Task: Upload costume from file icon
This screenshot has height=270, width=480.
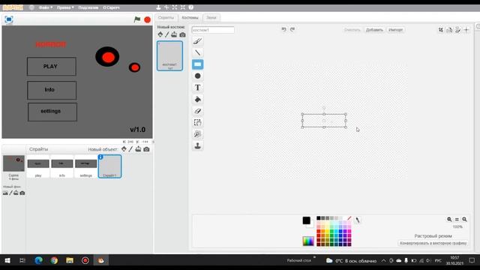Action: pos(174,34)
